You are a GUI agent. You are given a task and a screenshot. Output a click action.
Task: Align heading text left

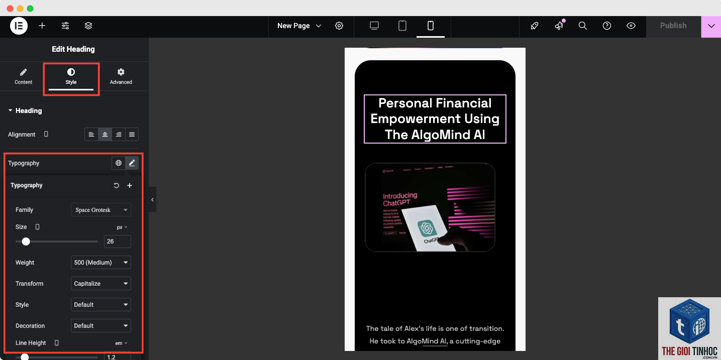(x=91, y=135)
